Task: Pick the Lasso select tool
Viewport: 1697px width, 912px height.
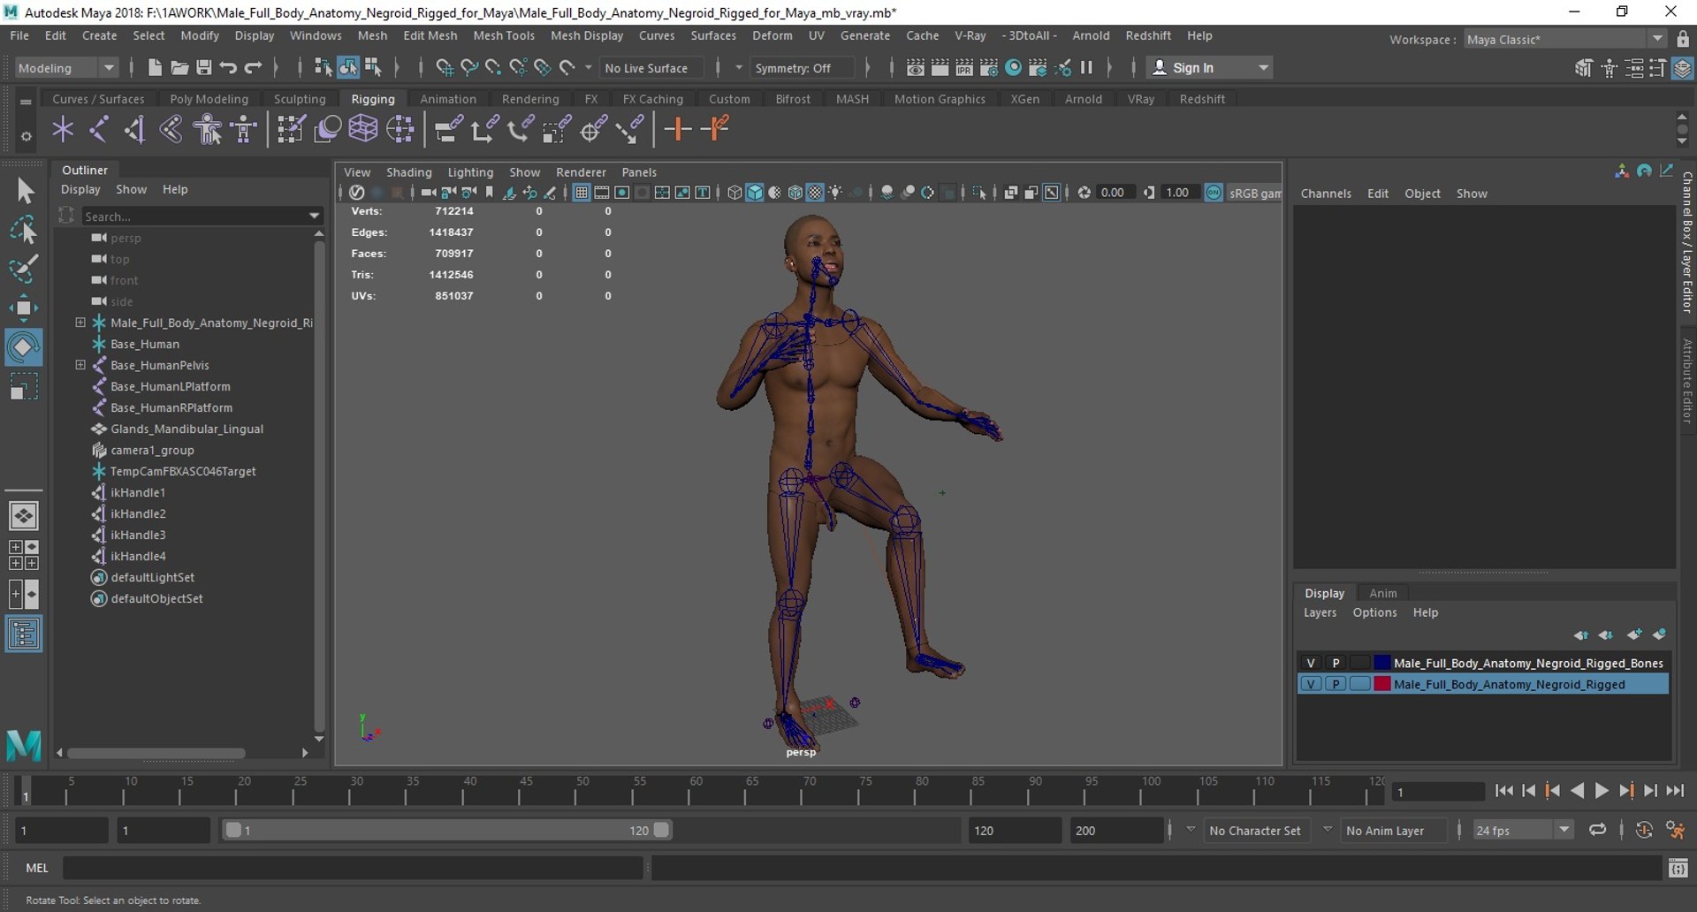Action: pyautogui.click(x=24, y=230)
